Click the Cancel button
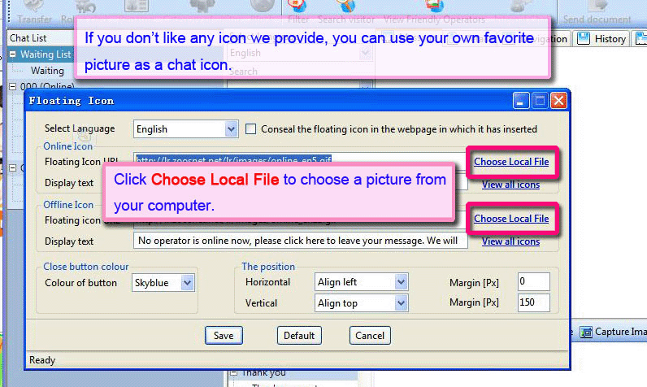Viewport: 647px width, 387px height. 370,336
